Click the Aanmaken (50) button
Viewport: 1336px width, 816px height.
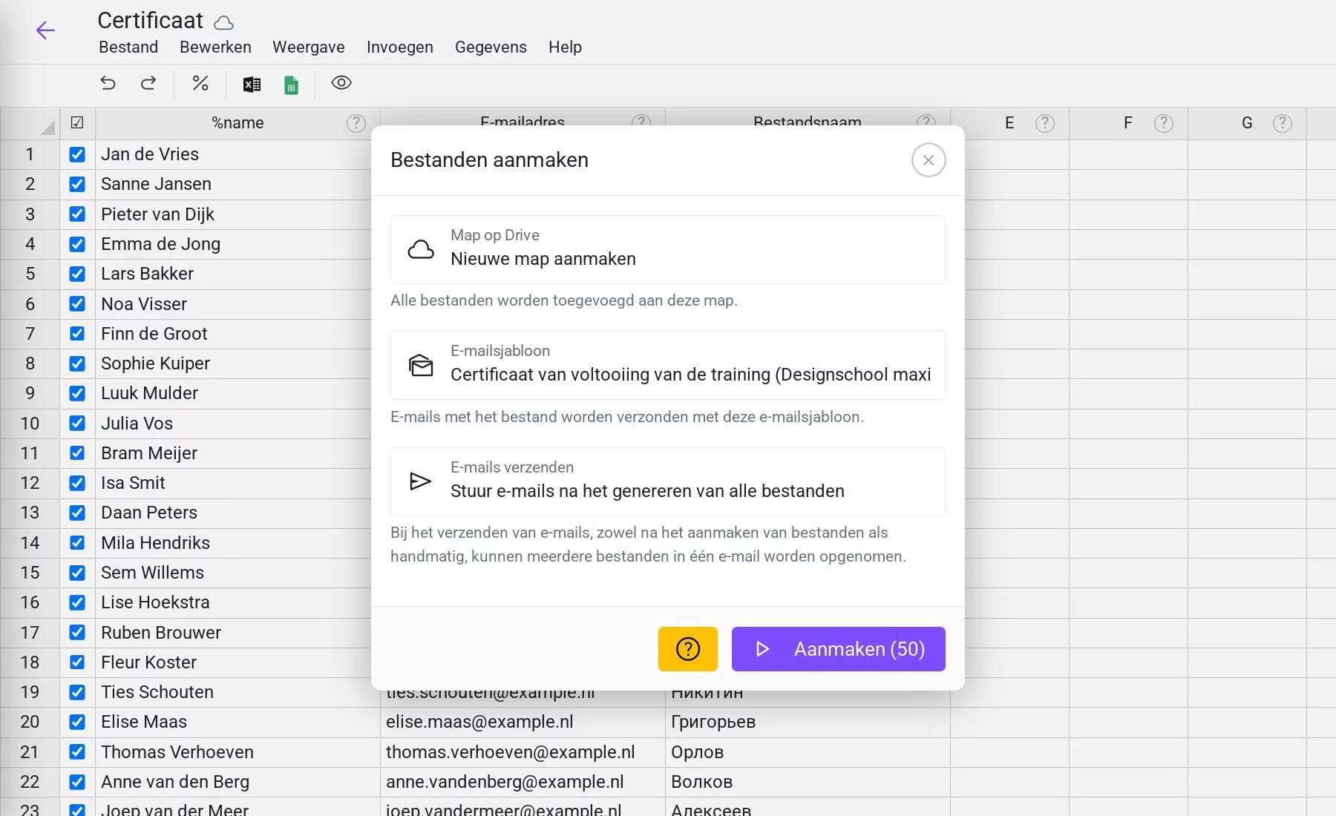[x=839, y=649]
